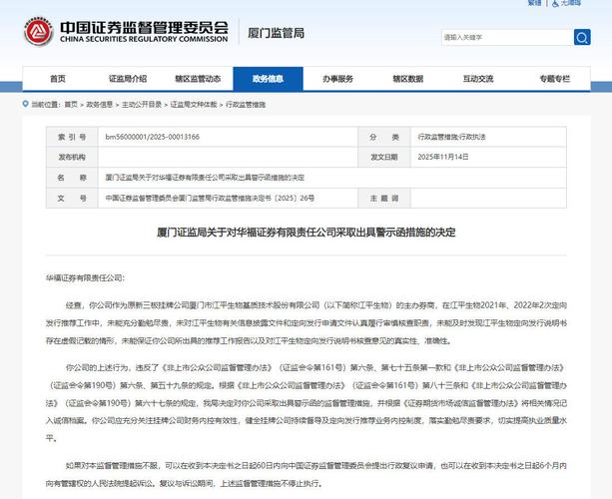The width and height of the screenshot is (612, 499).
Task: Click index number bm56000001/2025-00013166
Action: pyautogui.click(x=152, y=137)
